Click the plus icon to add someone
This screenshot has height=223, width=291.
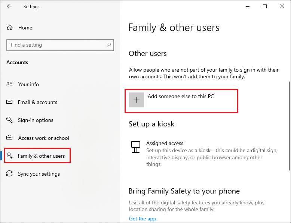point(137,100)
